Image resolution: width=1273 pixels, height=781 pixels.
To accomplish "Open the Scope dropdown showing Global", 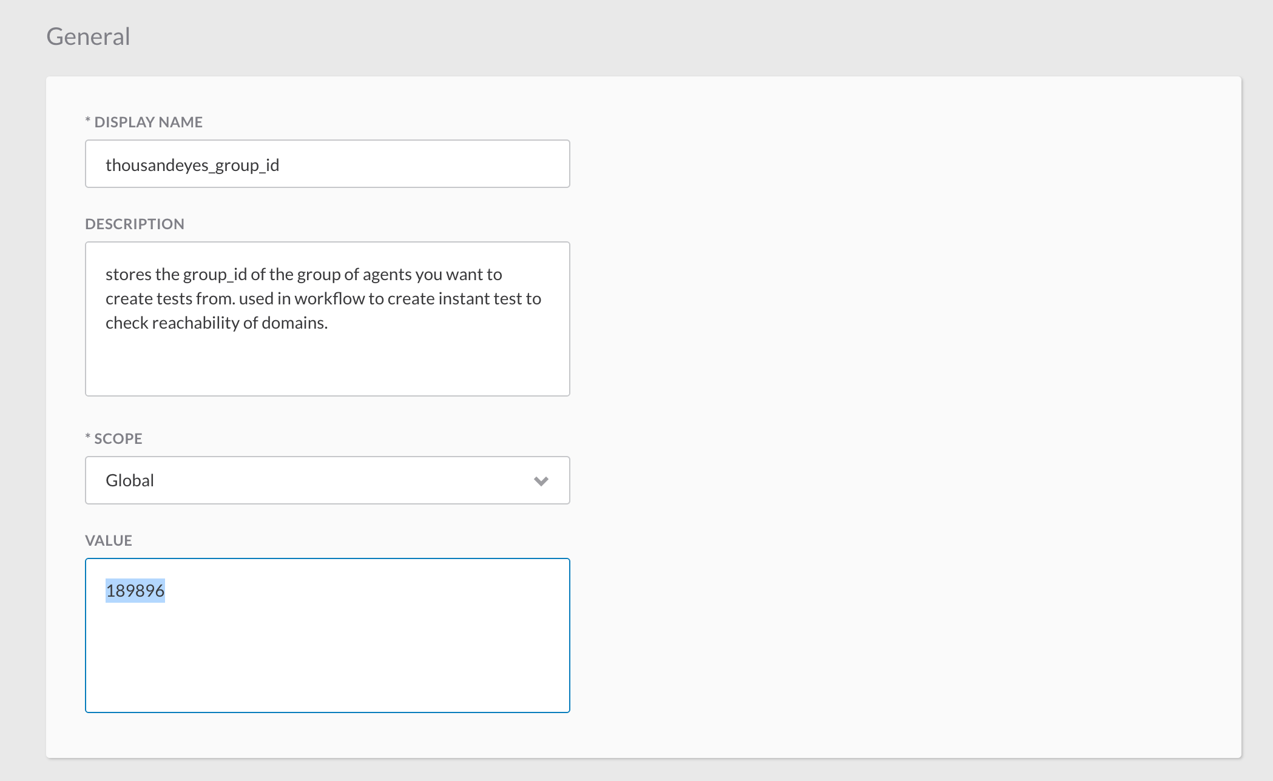I will (327, 480).
